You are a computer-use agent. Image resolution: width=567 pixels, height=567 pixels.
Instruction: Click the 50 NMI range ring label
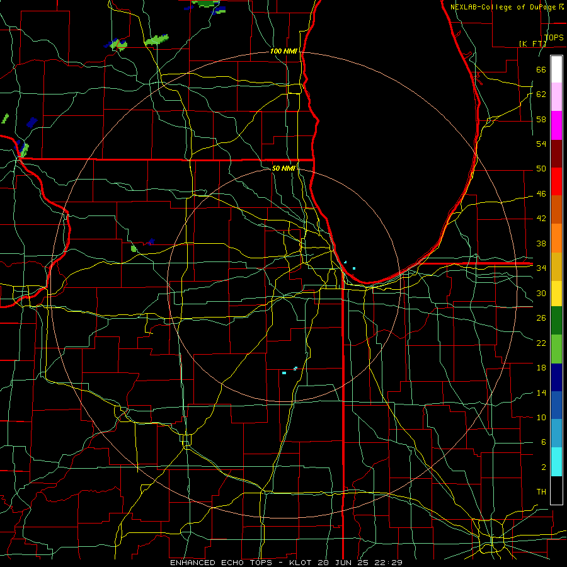point(283,168)
